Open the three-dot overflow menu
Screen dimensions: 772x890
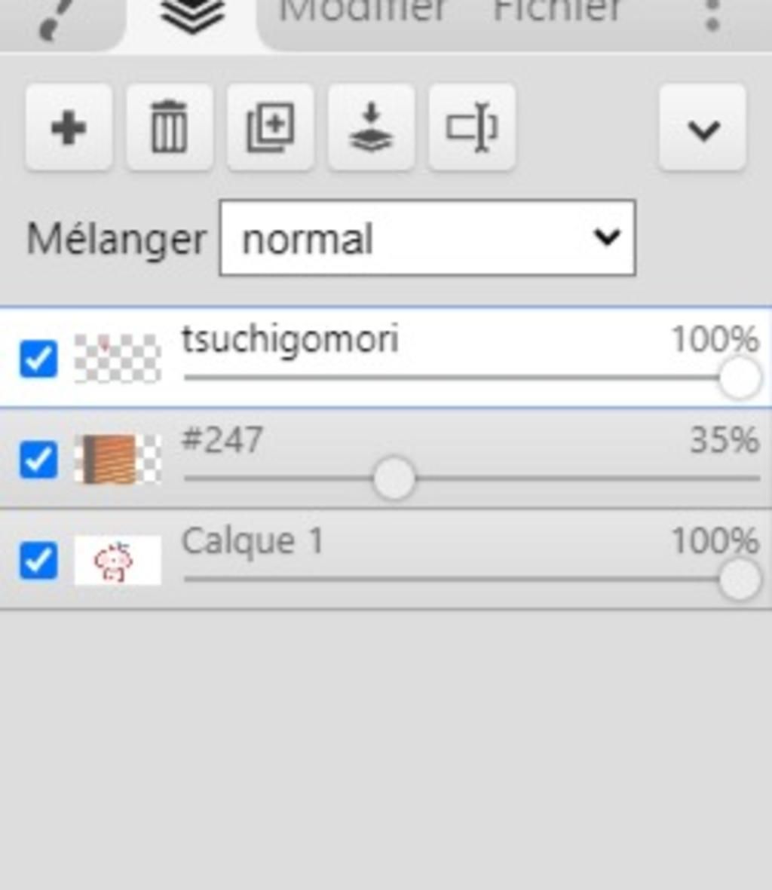point(712,17)
